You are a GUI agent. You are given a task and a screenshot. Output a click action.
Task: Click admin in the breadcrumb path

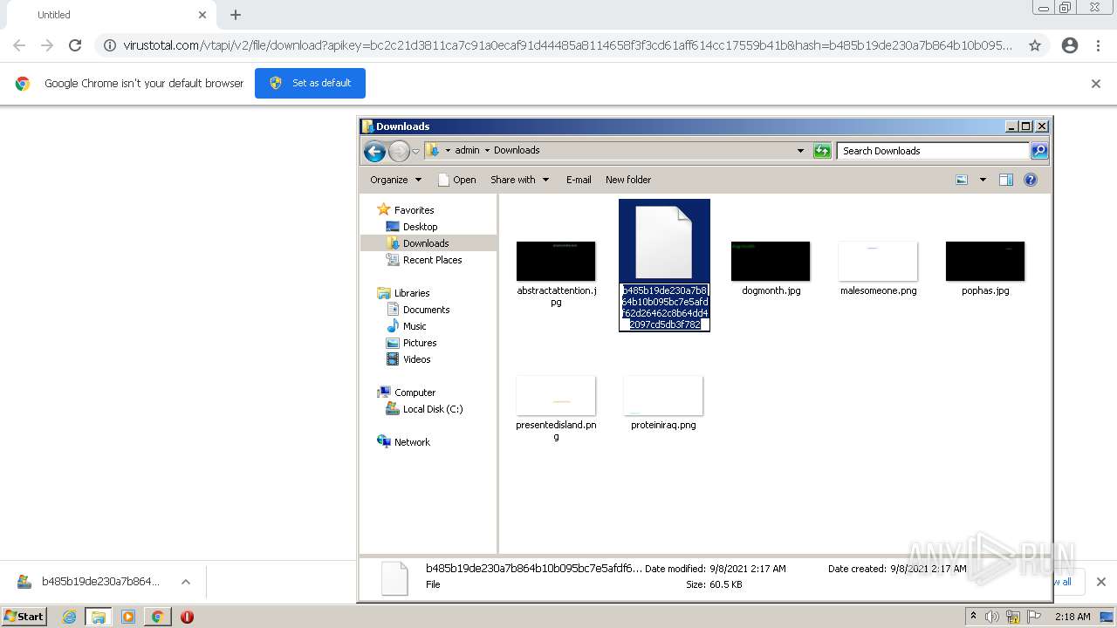[467, 150]
